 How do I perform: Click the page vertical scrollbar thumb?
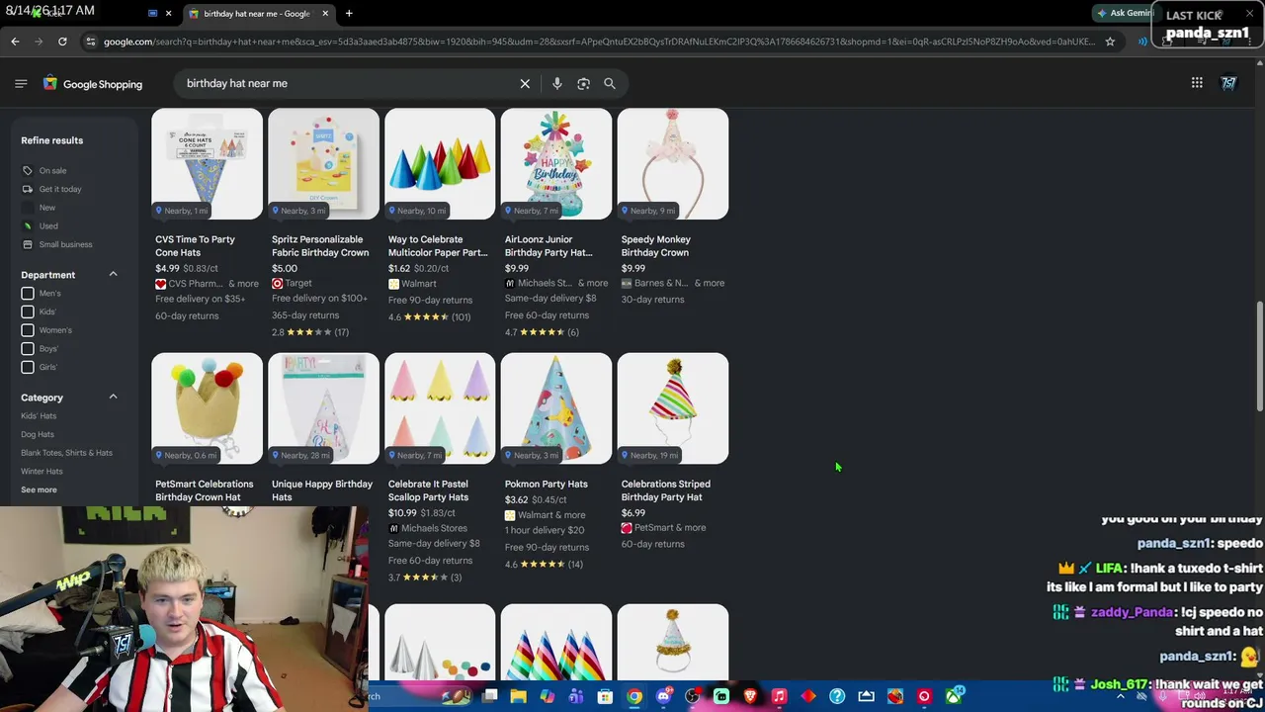1259,357
